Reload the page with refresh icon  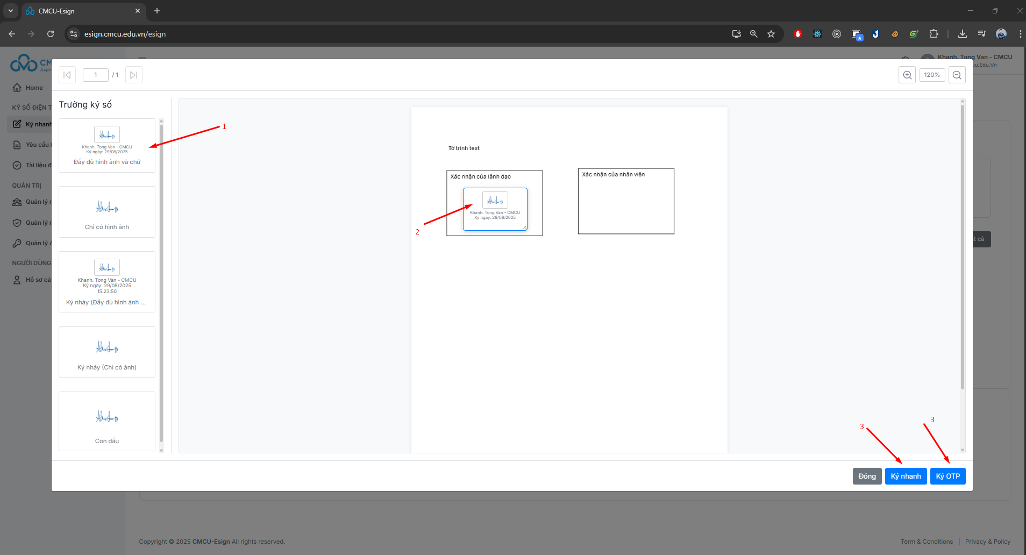point(51,34)
